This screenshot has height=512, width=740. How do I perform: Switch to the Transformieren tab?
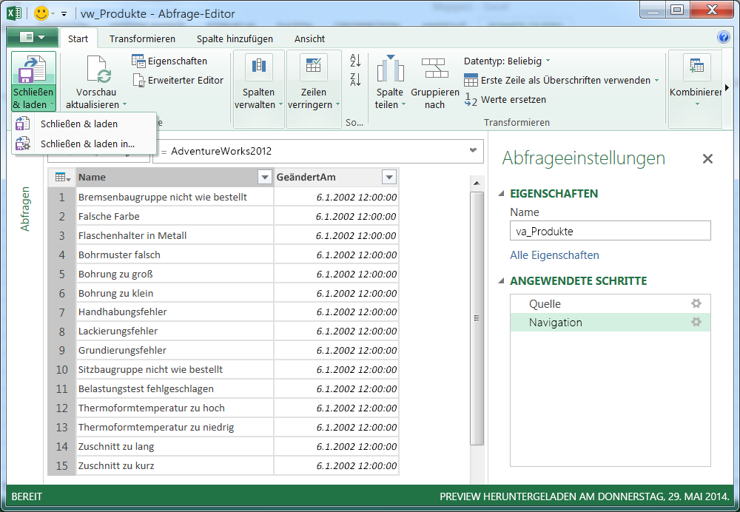coord(142,38)
